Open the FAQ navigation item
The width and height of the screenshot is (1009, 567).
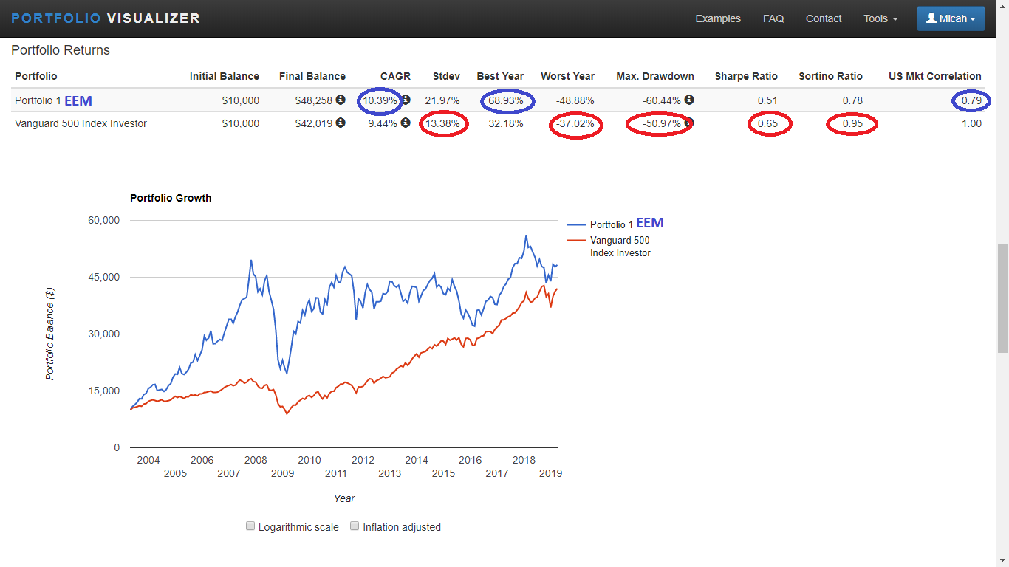pos(773,18)
